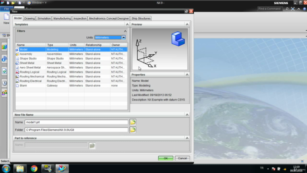Viewport: 307px width, 173px height.
Task: Click the OK button
Action: [x=165, y=158]
